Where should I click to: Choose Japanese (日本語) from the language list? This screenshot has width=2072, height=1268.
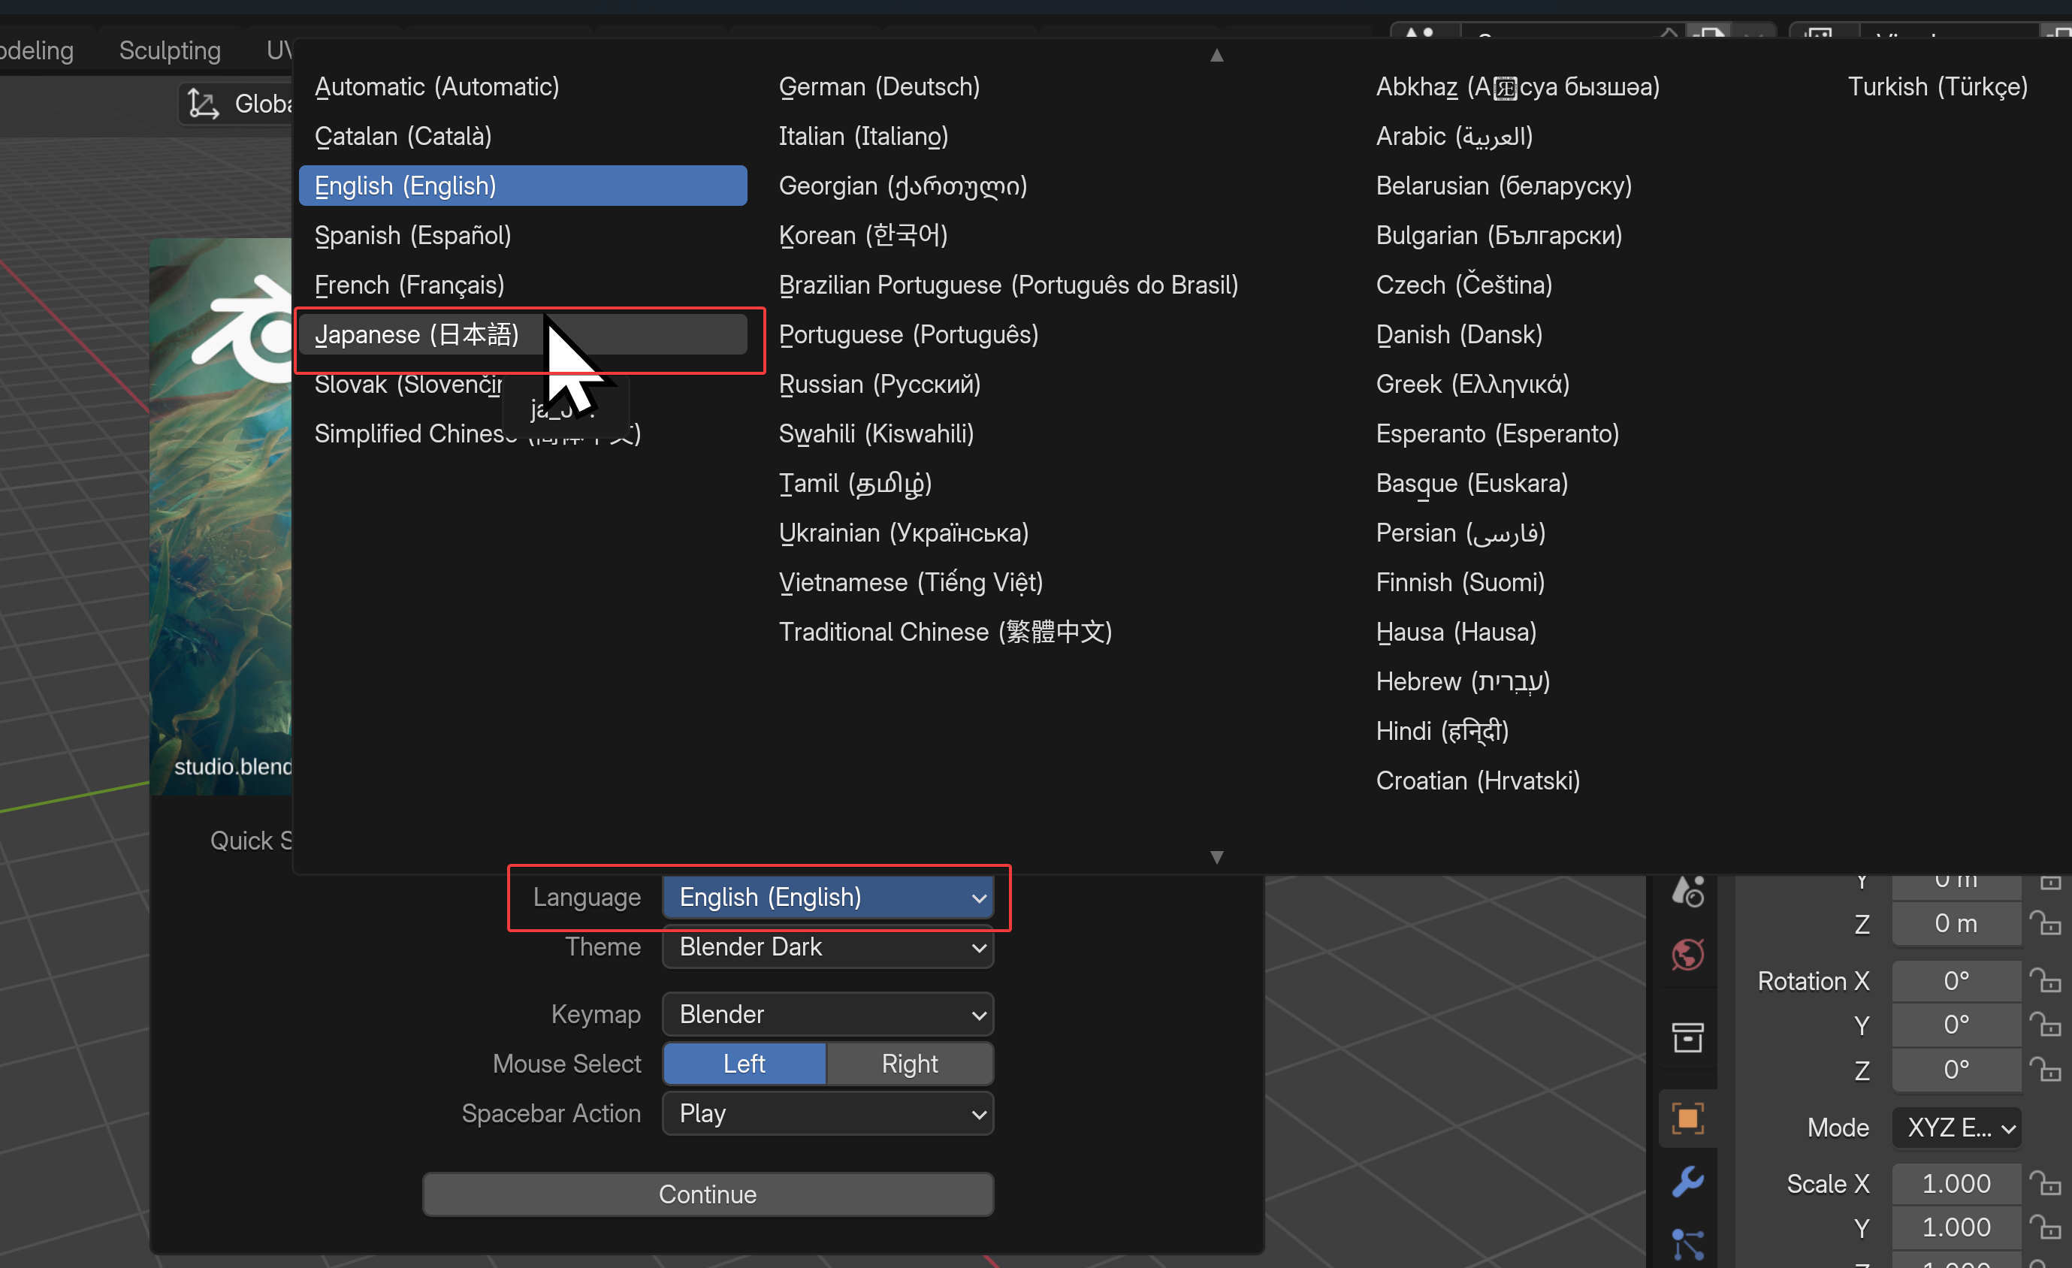click(x=522, y=335)
